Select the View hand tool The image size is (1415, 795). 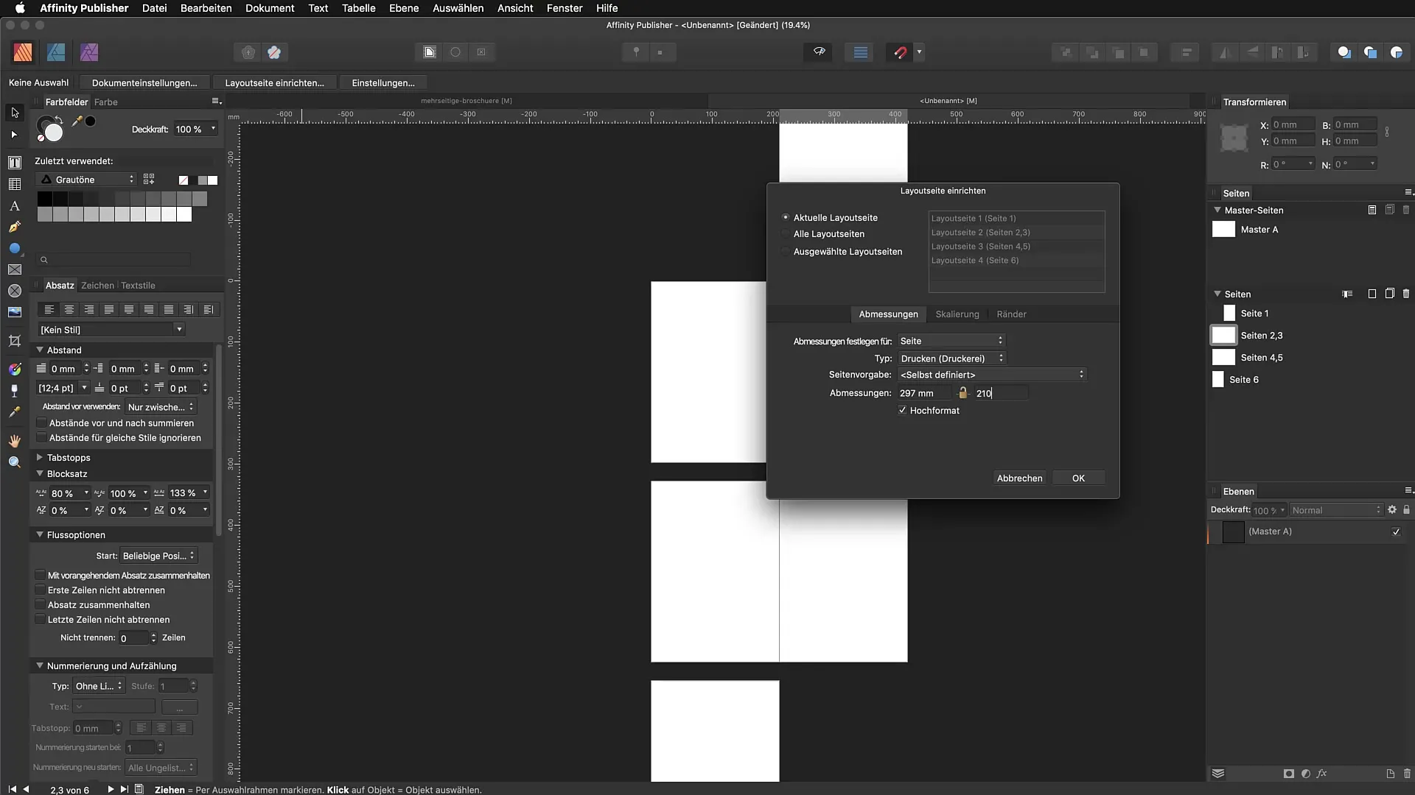pos(14,441)
